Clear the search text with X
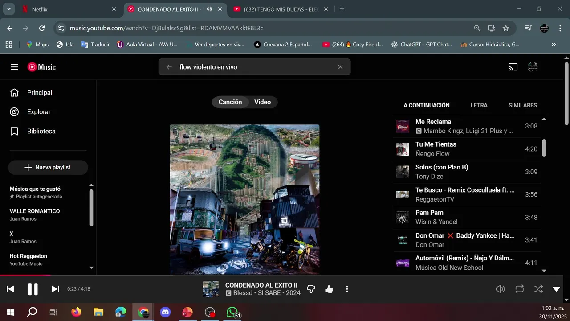The width and height of the screenshot is (570, 321). point(340,67)
